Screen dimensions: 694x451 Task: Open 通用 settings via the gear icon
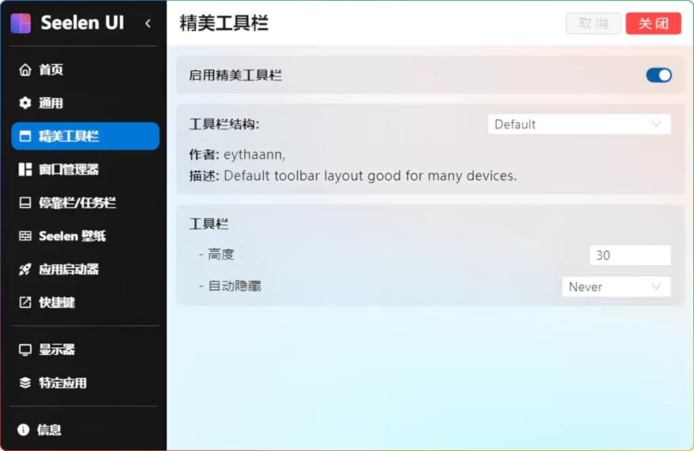24,103
